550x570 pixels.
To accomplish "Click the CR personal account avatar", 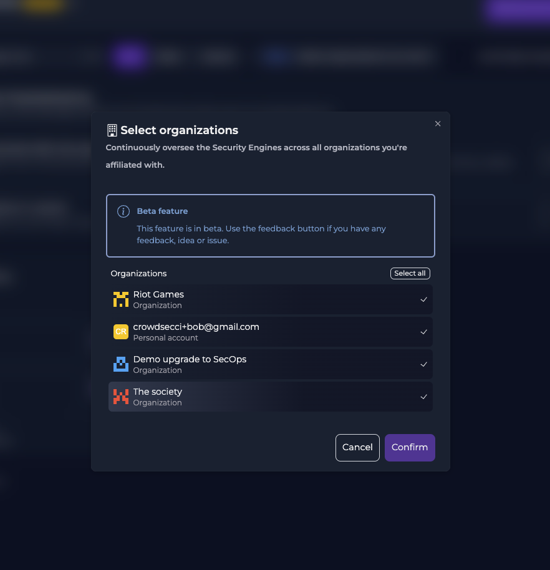I will coord(121,332).
